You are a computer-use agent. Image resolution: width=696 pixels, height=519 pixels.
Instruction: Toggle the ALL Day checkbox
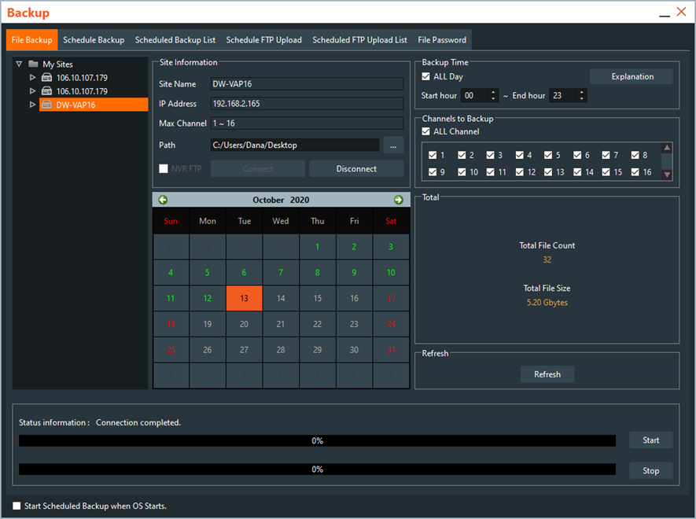click(x=426, y=77)
